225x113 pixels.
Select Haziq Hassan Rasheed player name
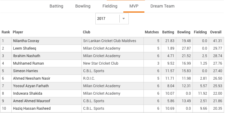point(32,108)
